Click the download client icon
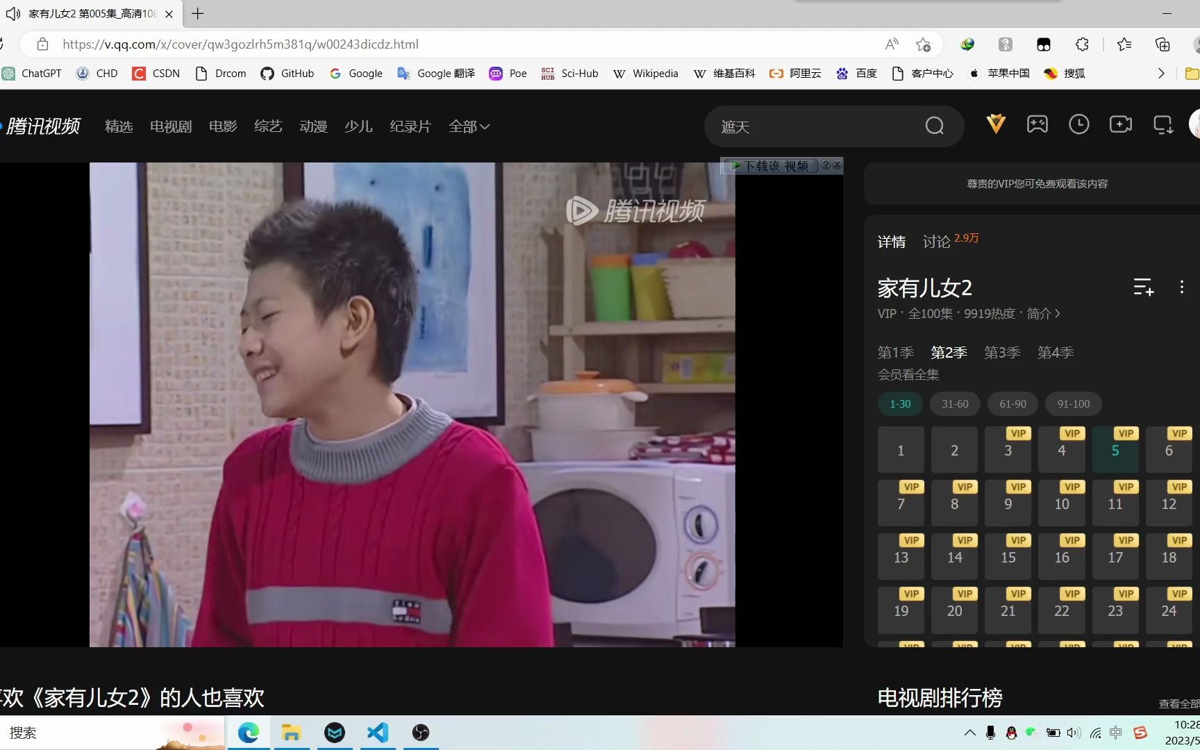The image size is (1200, 750). 1162,125
